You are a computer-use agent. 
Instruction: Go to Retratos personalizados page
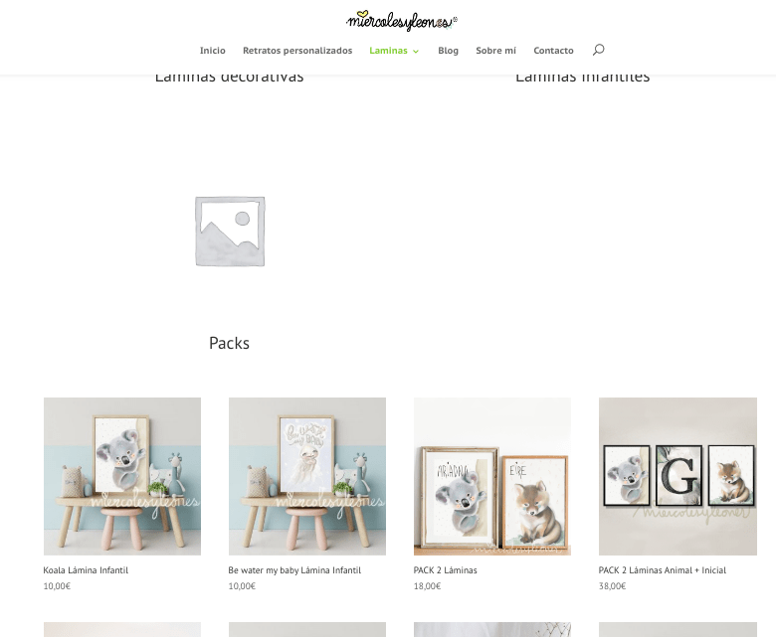297,51
